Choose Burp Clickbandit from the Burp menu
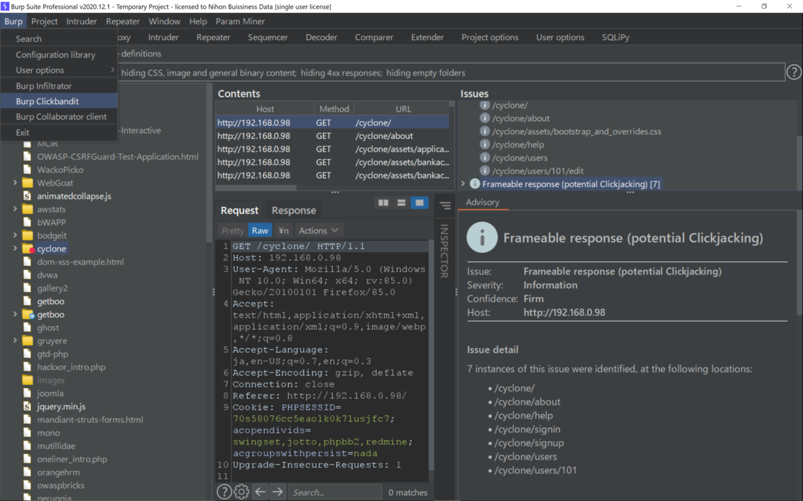The height and width of the screenshot is (501, 803). tap(59, 102)
